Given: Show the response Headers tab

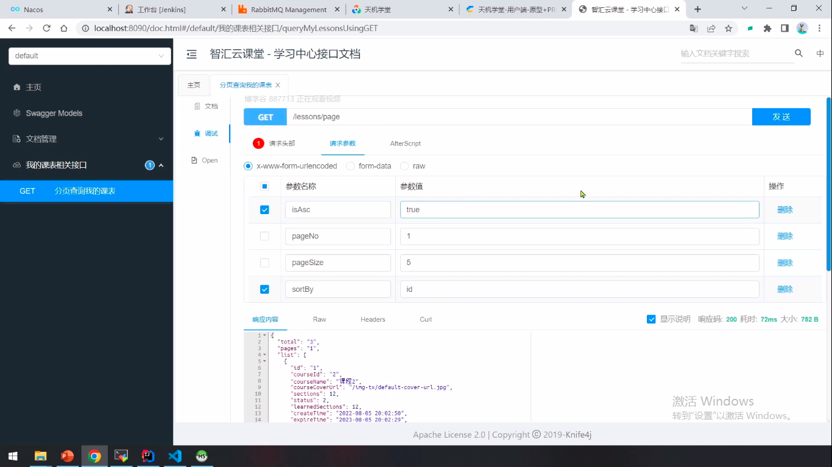Looking at the screenshot, I should tap(373, 319).
